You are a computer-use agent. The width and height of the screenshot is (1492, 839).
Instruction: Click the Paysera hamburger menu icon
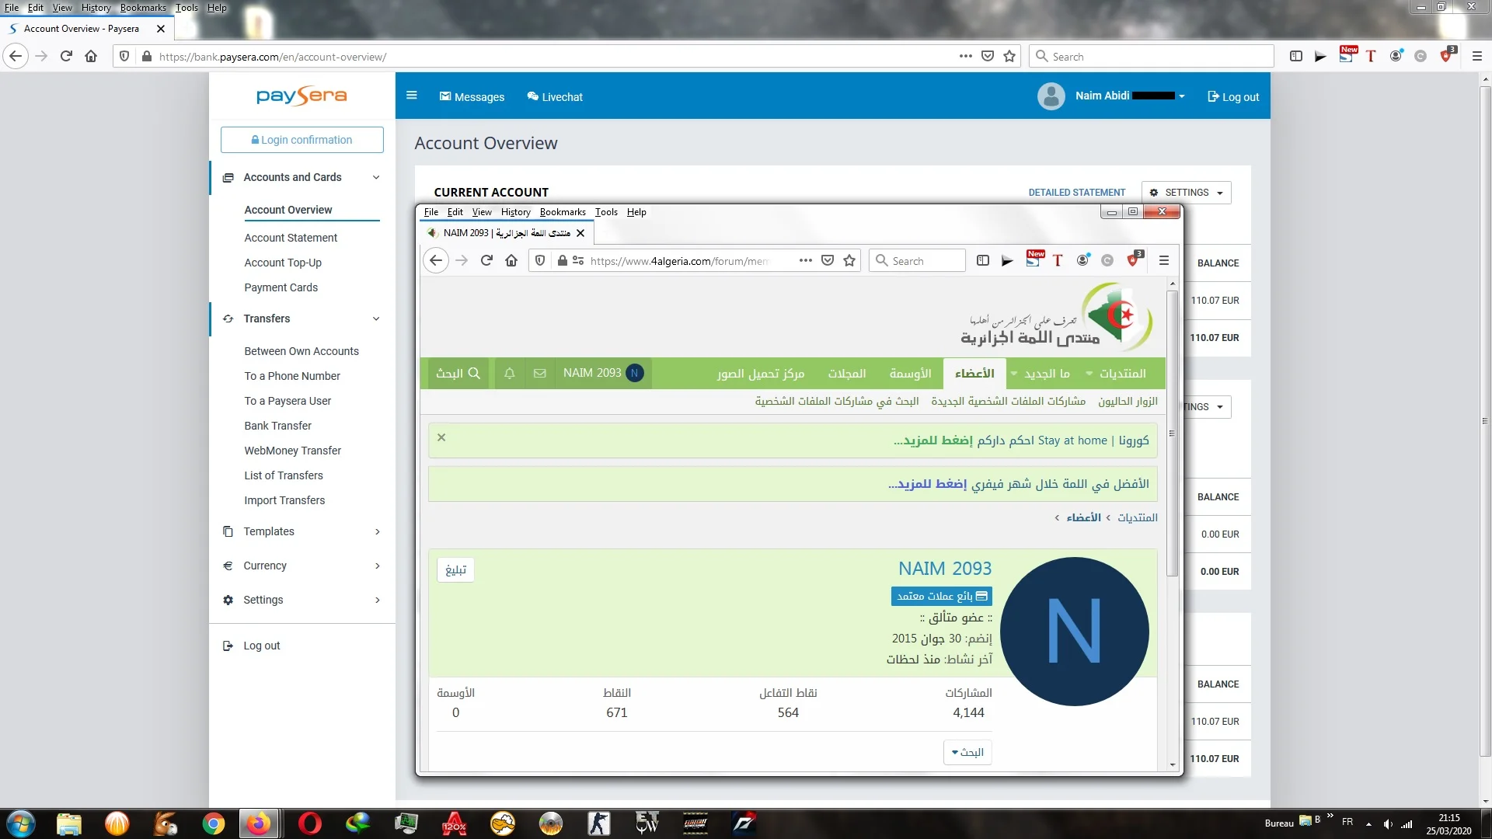pos(412,96)
